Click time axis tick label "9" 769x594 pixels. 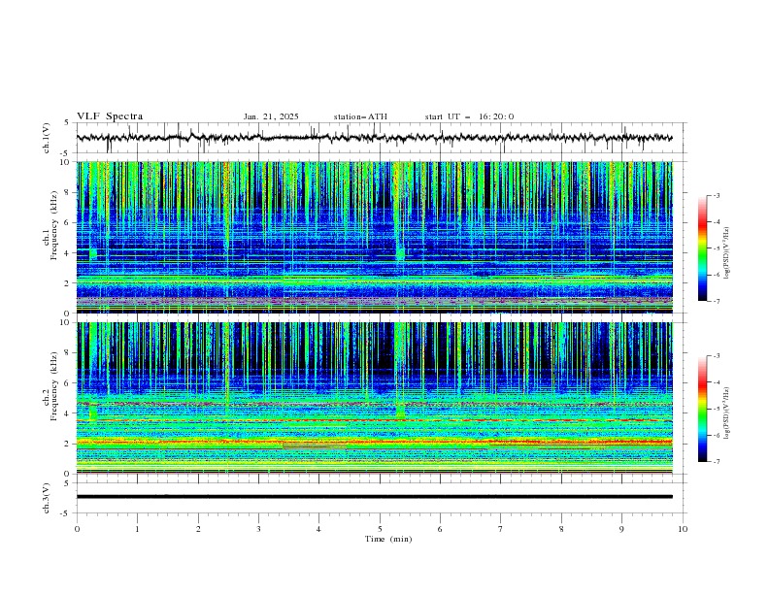point(621,529)
